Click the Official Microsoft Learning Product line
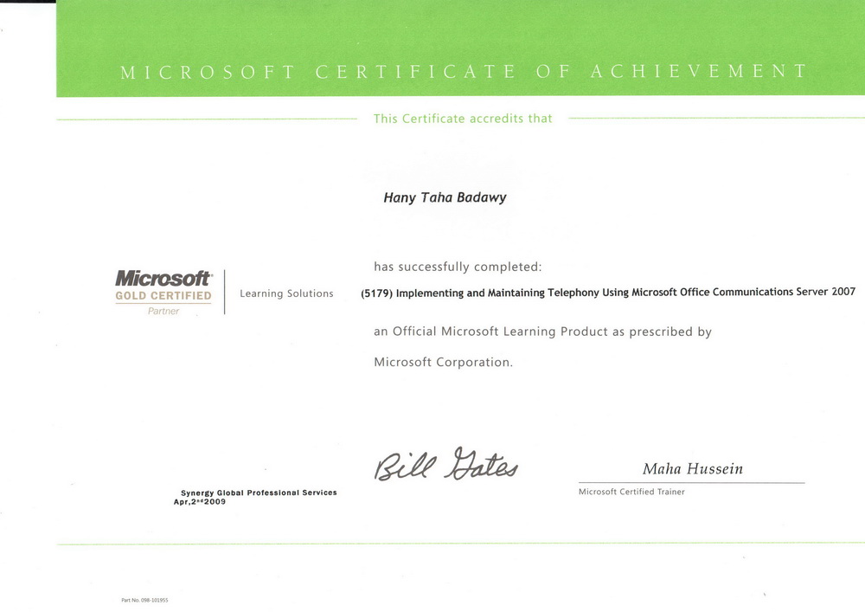 tap(542, 331)
